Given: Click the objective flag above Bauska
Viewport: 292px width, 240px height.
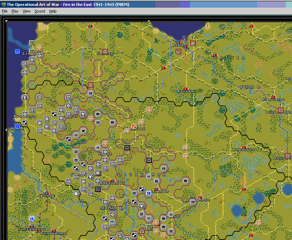Looking at the screenshot, I should tap(185, 89).
